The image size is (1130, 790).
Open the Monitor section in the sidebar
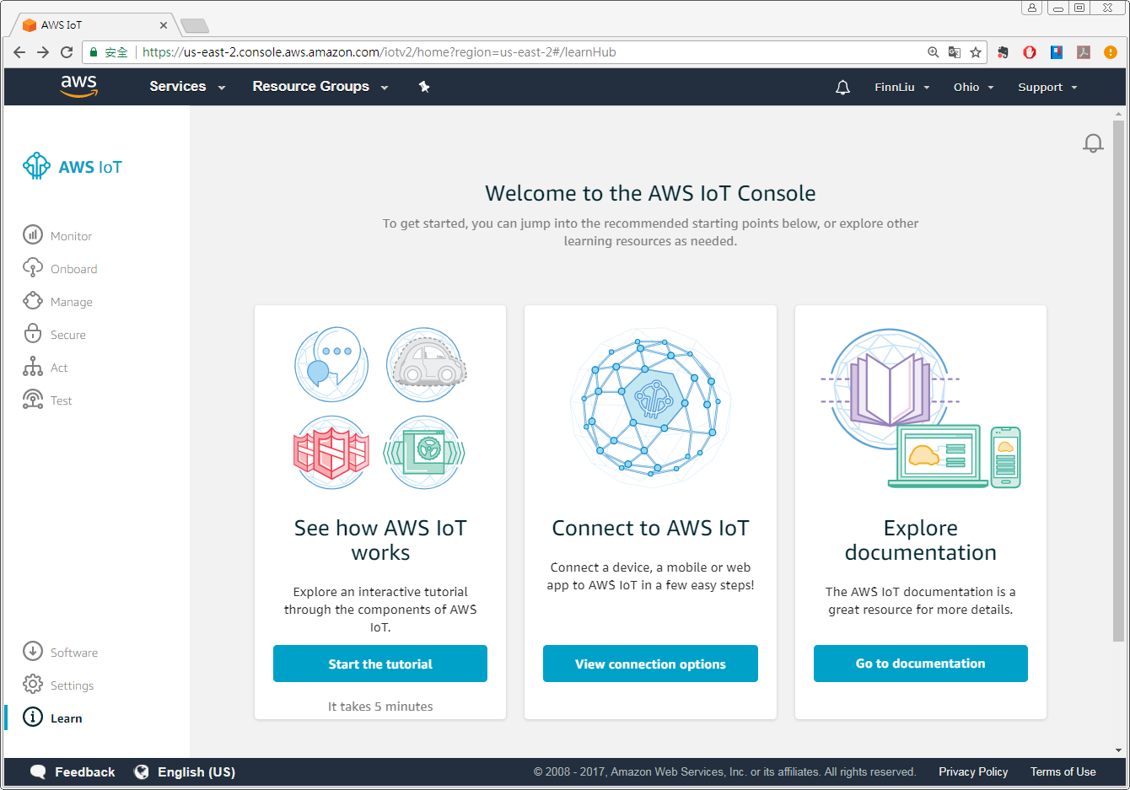coord(71,236)
